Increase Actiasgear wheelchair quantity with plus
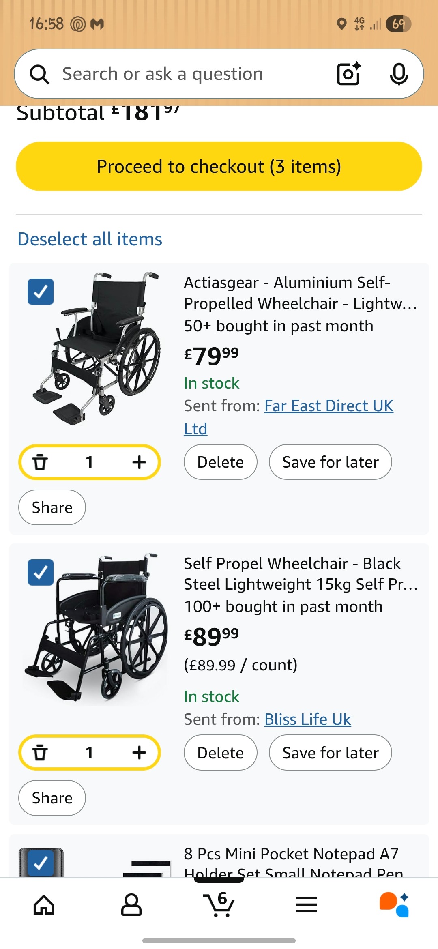Image resolution: width=438 pixels, height=949 pixels. (139, 462)
